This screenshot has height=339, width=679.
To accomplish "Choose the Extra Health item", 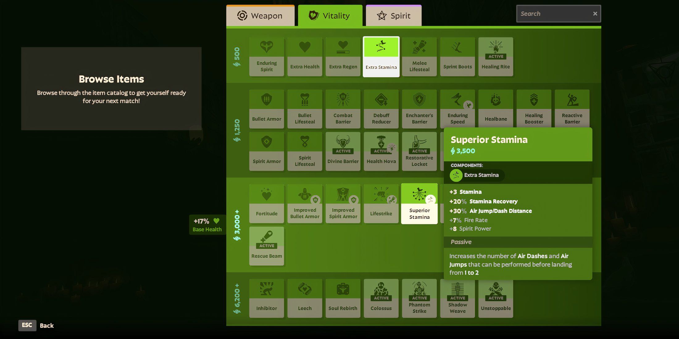I will pyautogui.click(x=305, y=57).
